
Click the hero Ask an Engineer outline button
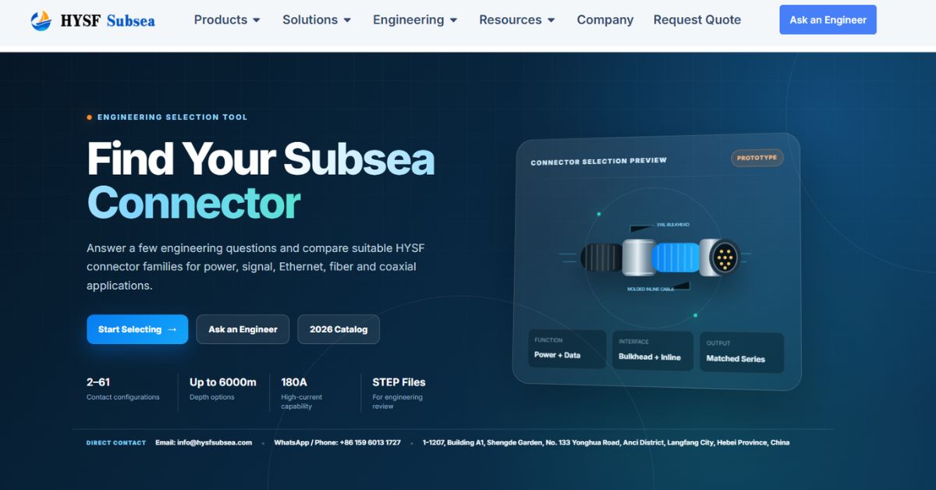point(243,329)
